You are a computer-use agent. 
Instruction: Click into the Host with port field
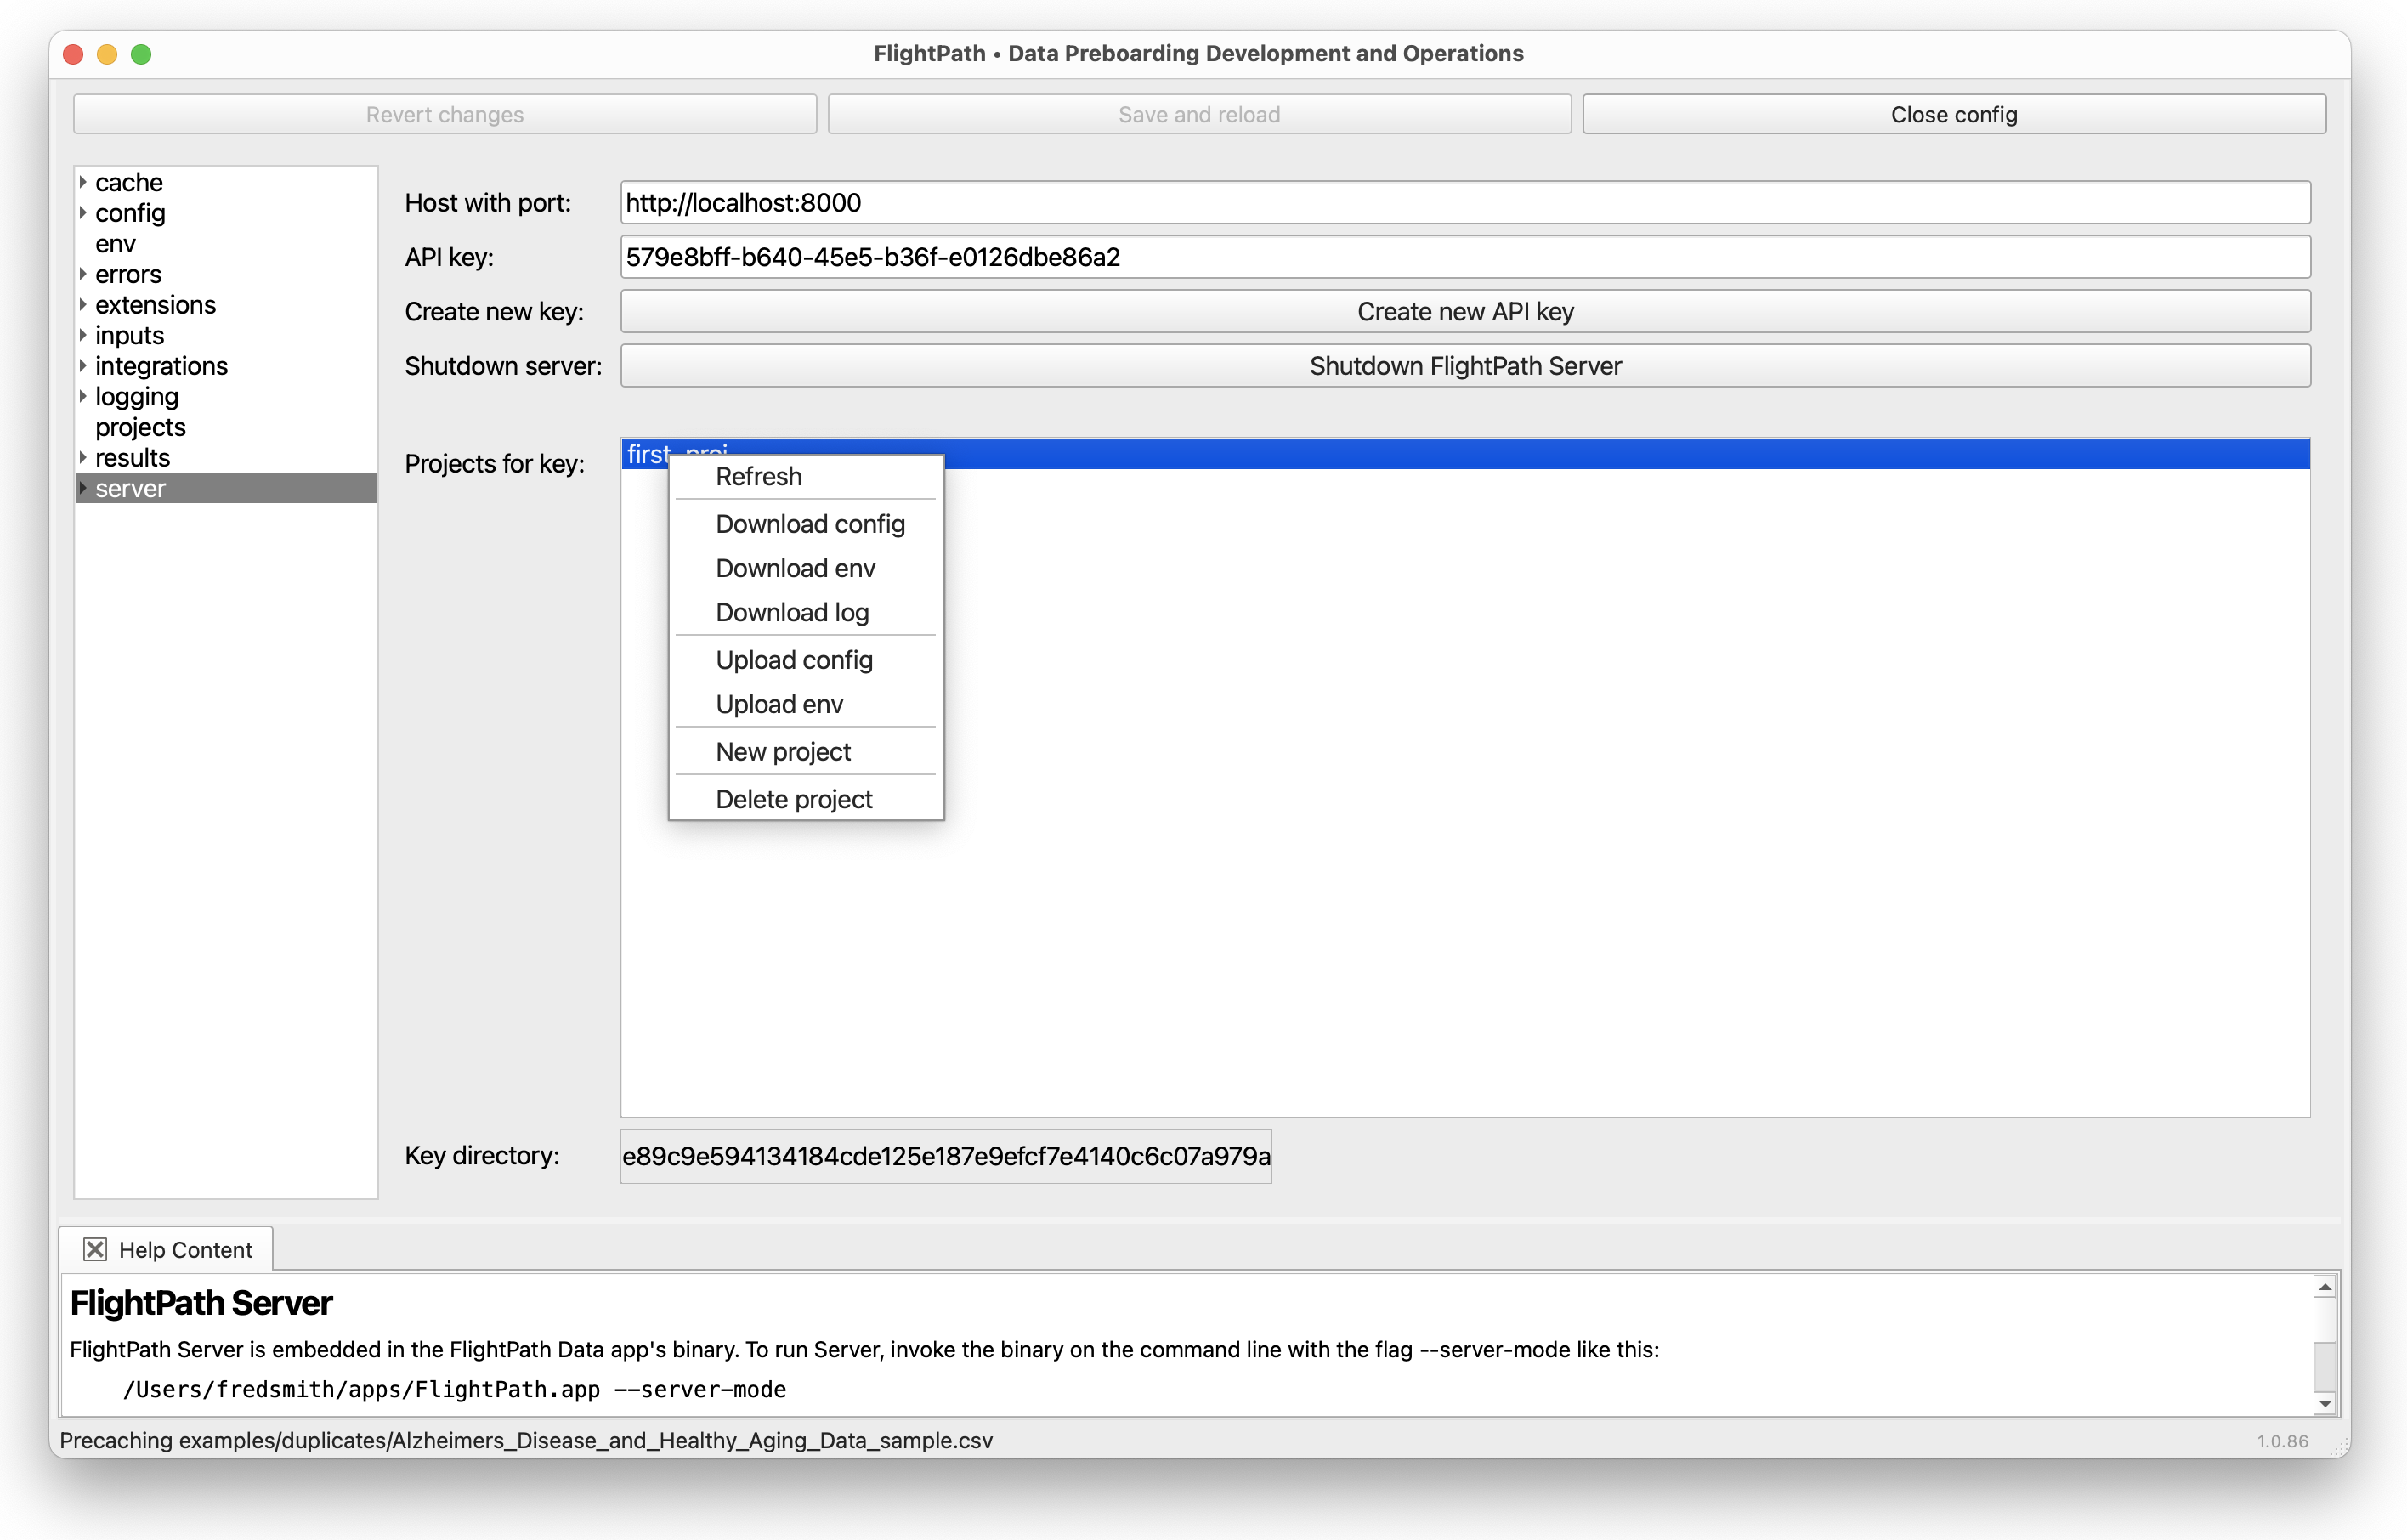point(1464,203)
